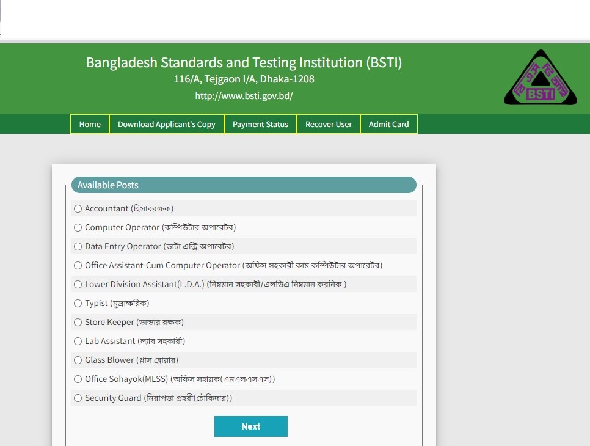The width and height of the screenshot is (590, 446).
Task: Select Office Assistant-Cum Computer Operator radio
Action: coord(78,265)
